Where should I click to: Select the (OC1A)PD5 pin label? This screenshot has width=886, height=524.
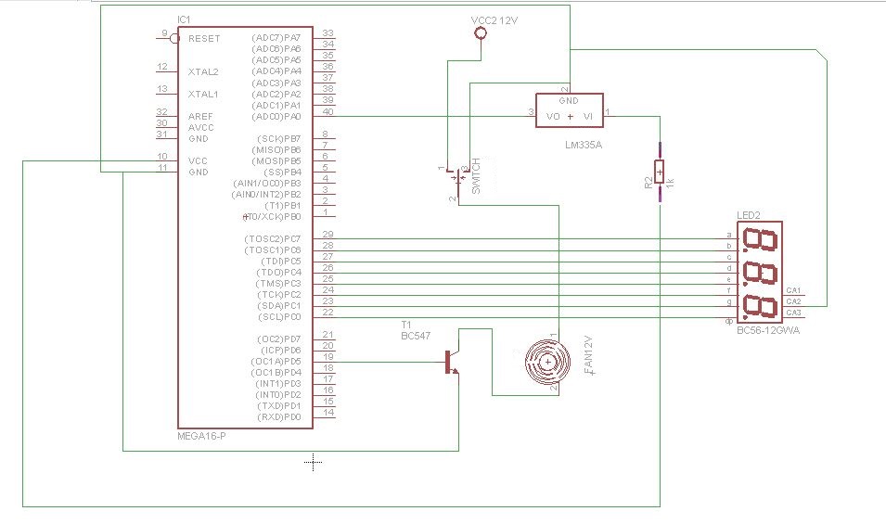coord(276,362)
